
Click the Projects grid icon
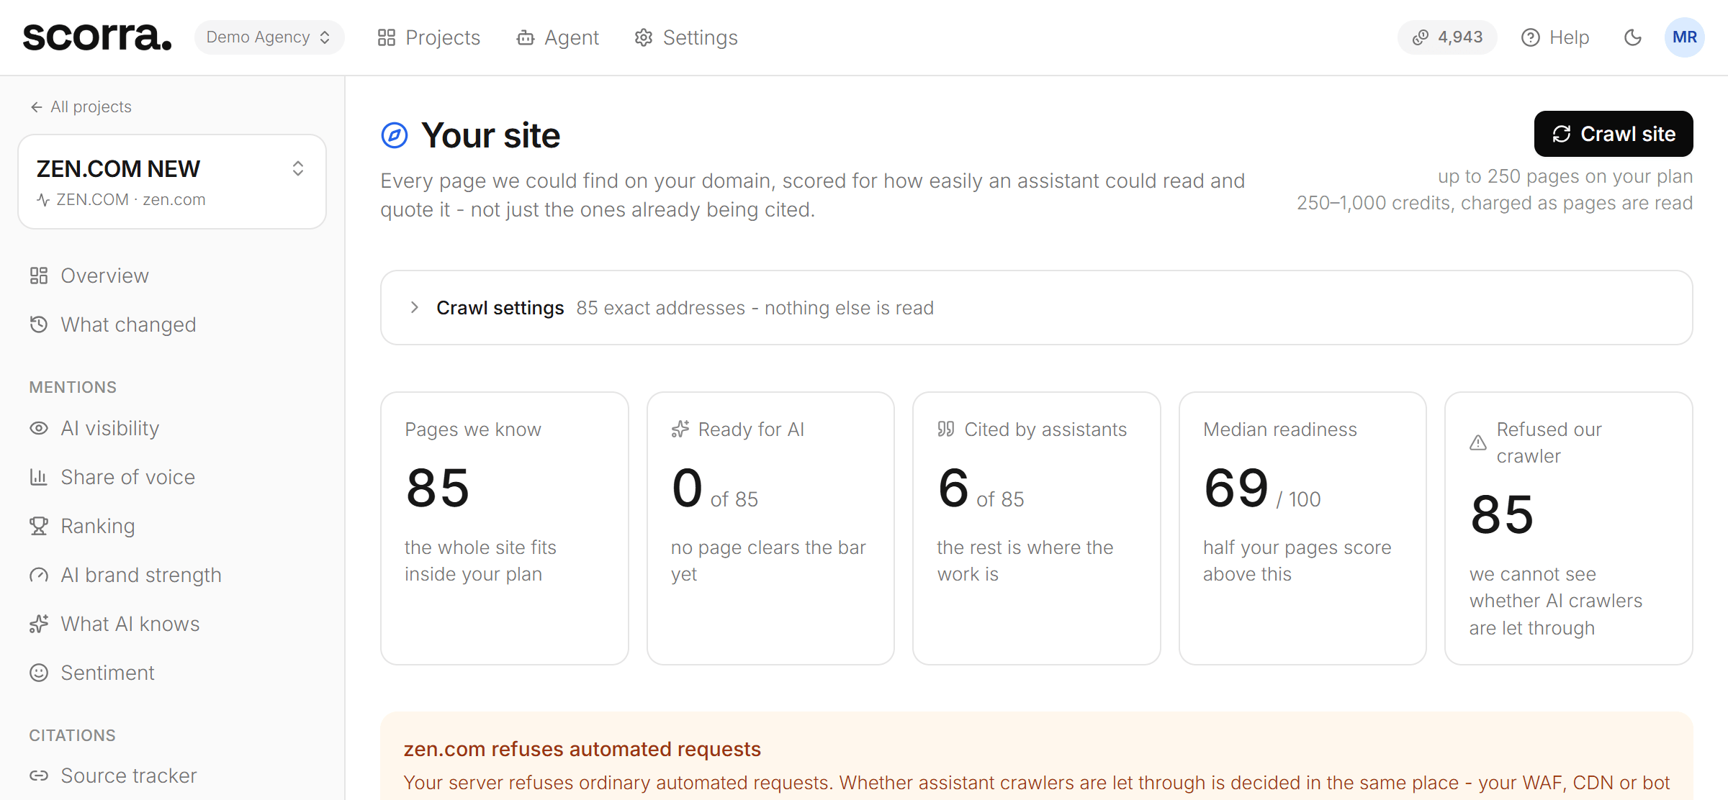tap(387, 37)
